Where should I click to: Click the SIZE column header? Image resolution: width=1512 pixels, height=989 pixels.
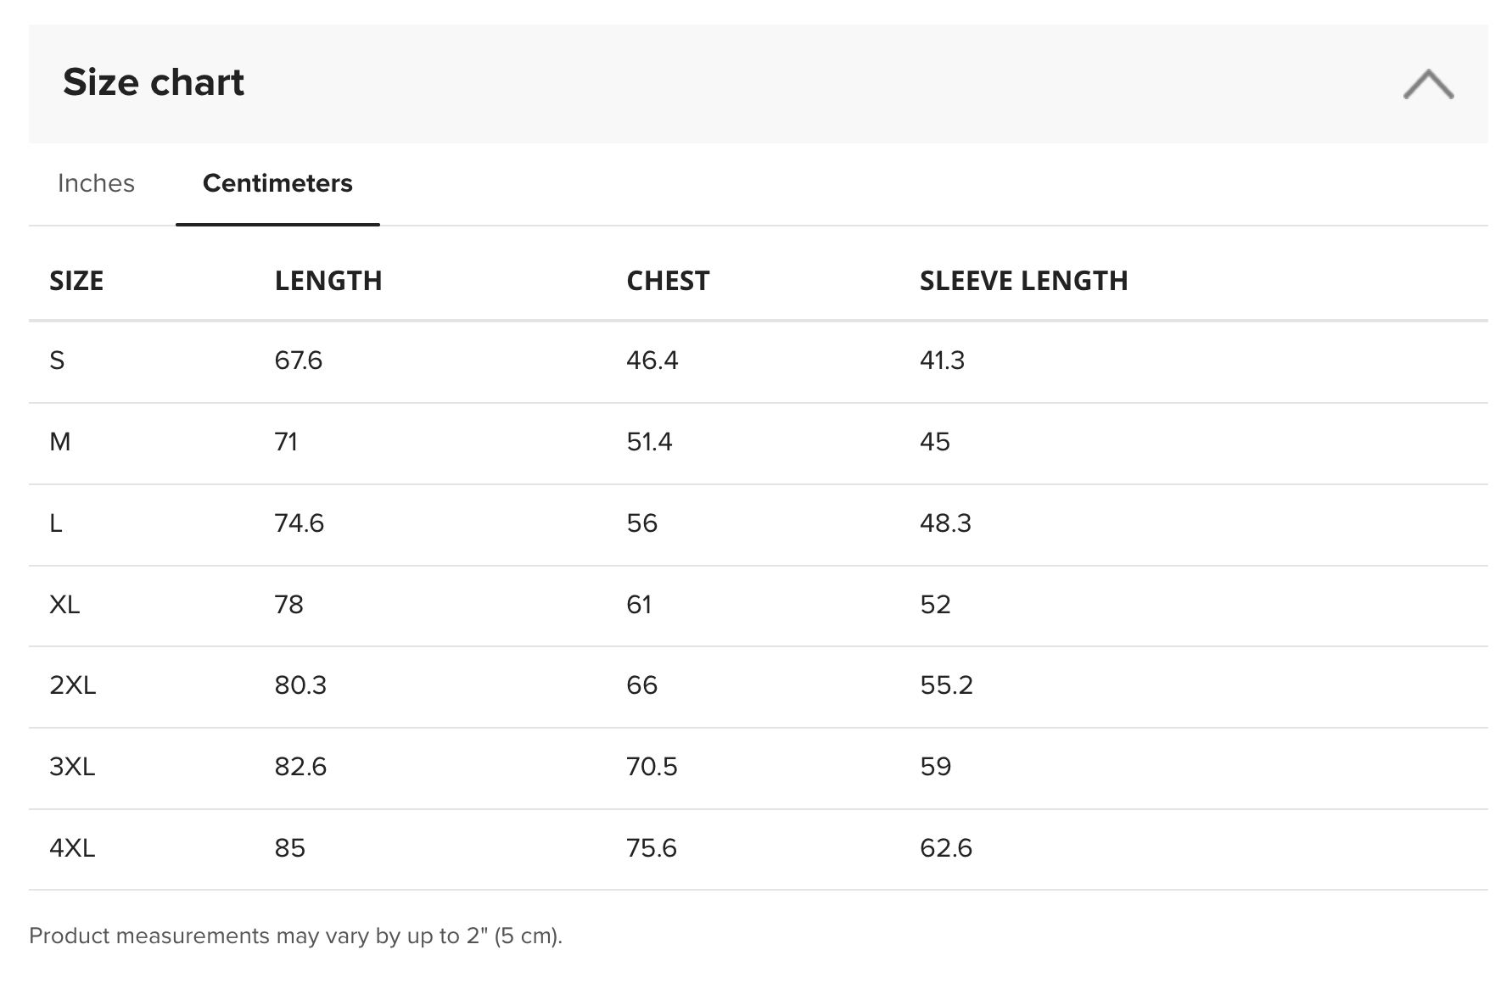pyautogui.click(x=76, y=281)
